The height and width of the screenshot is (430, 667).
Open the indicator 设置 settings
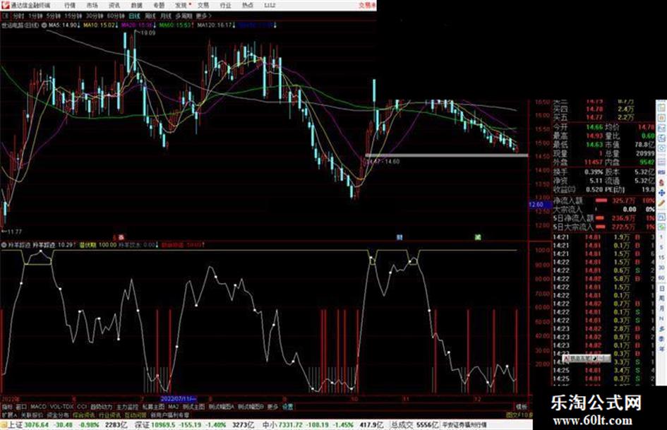pyautogui.click(x=288, y=407)
